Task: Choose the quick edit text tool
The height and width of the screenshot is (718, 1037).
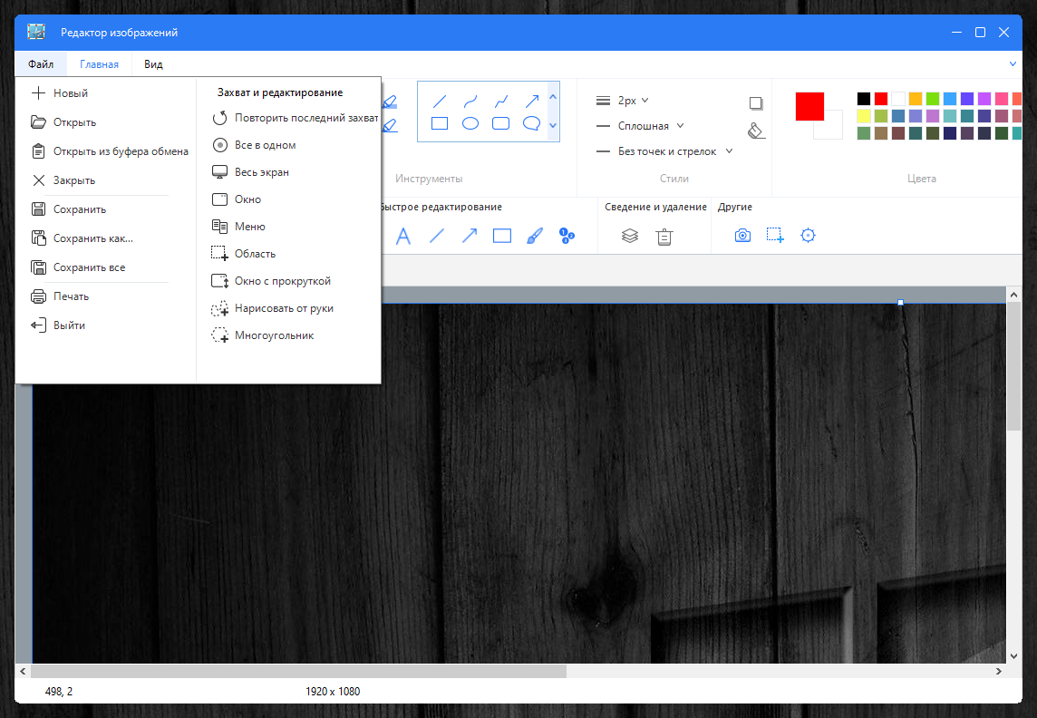Action: coord(402,236)
